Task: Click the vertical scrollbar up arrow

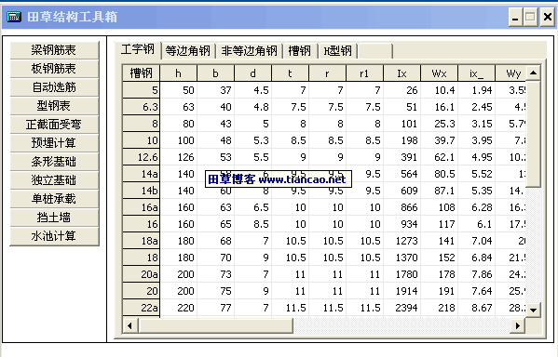Action: pyautogui.click(x=533, y=73)
